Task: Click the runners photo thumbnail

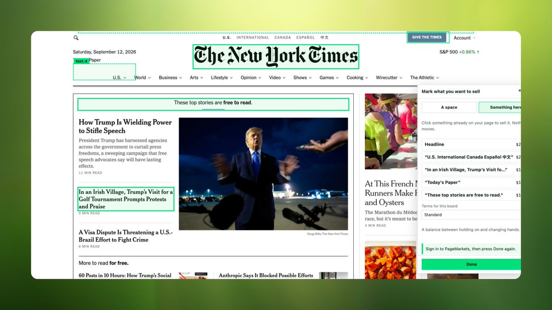Action: (391, 131)
